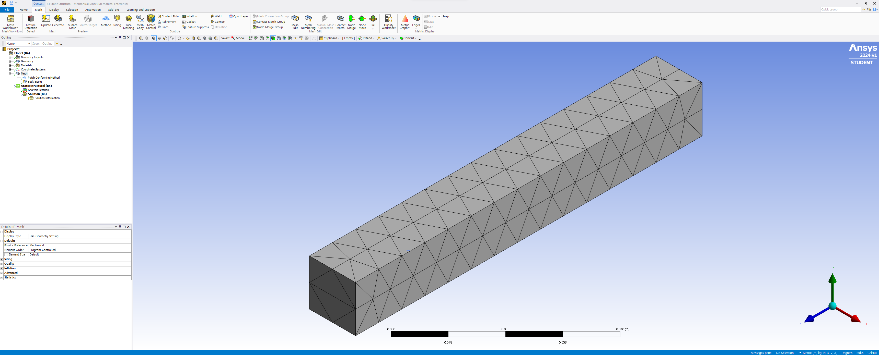Select Body Sizing in tree
879x355 pixels.
[34, 82]
